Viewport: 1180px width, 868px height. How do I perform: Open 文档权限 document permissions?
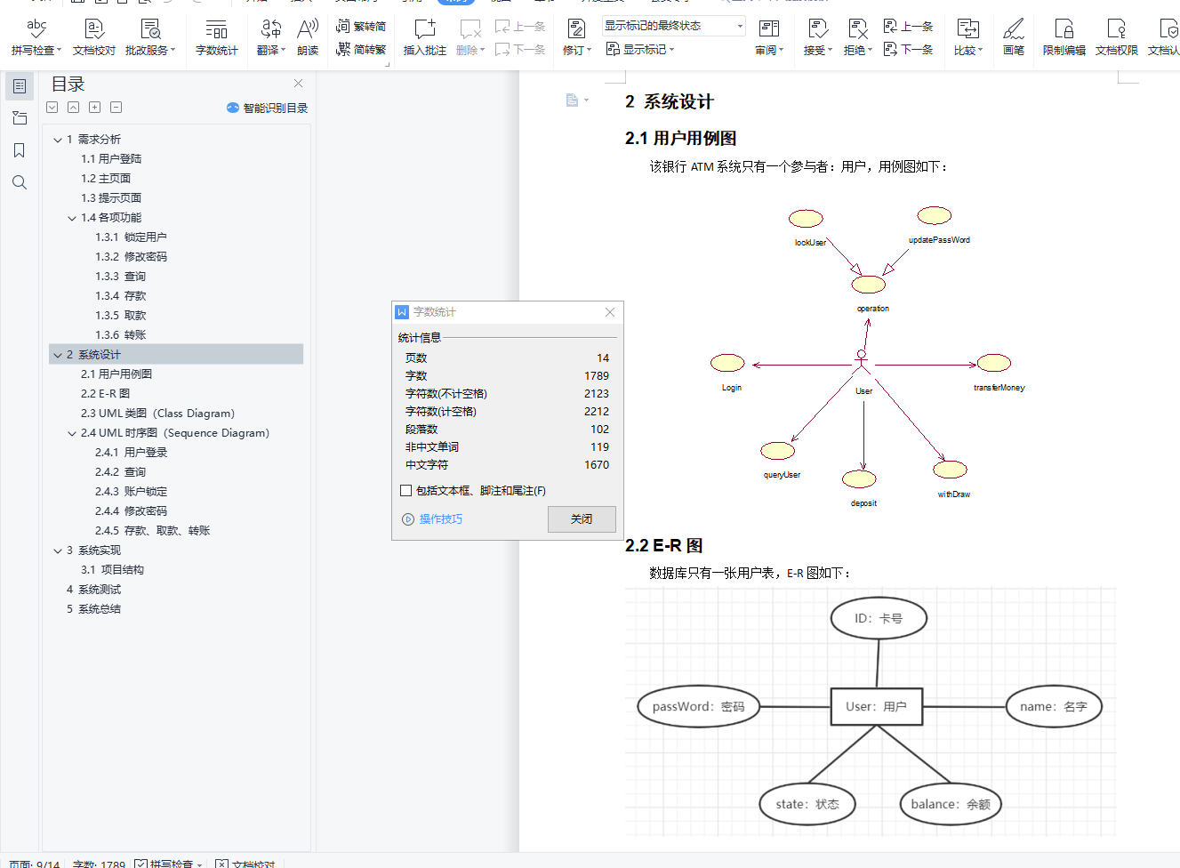point(1117,37)
